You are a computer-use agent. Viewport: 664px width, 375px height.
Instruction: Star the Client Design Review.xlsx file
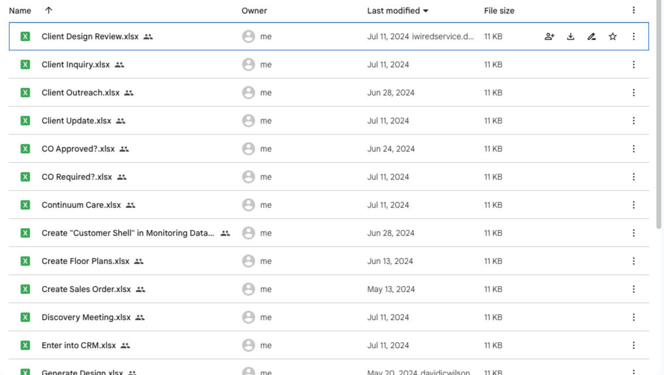[613, 36]
